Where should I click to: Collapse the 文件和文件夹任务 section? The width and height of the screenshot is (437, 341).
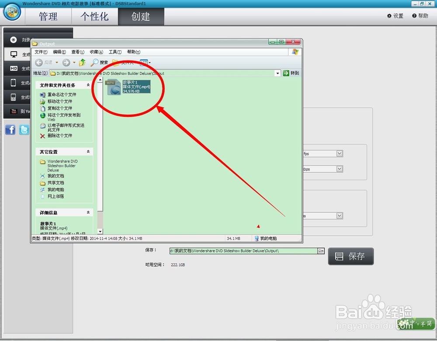coord(88,85)
